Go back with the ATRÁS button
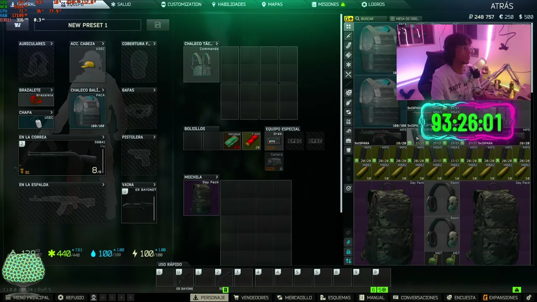Image resolution: width=537 pixels, height=302 pixels. [x=502, y=6]
